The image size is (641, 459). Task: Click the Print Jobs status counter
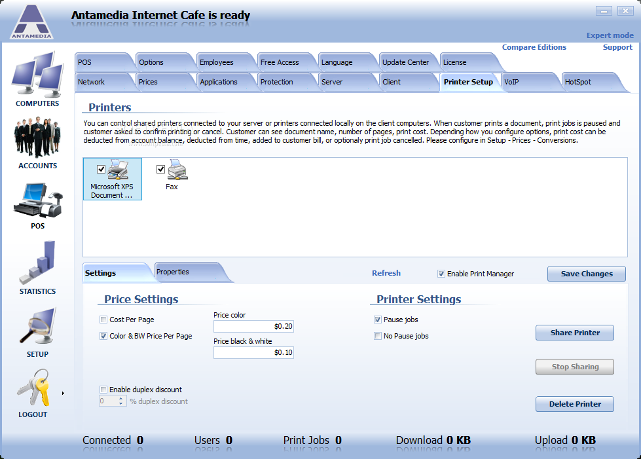(312, 440)
